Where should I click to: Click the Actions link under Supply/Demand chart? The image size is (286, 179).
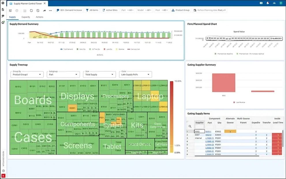100,55
